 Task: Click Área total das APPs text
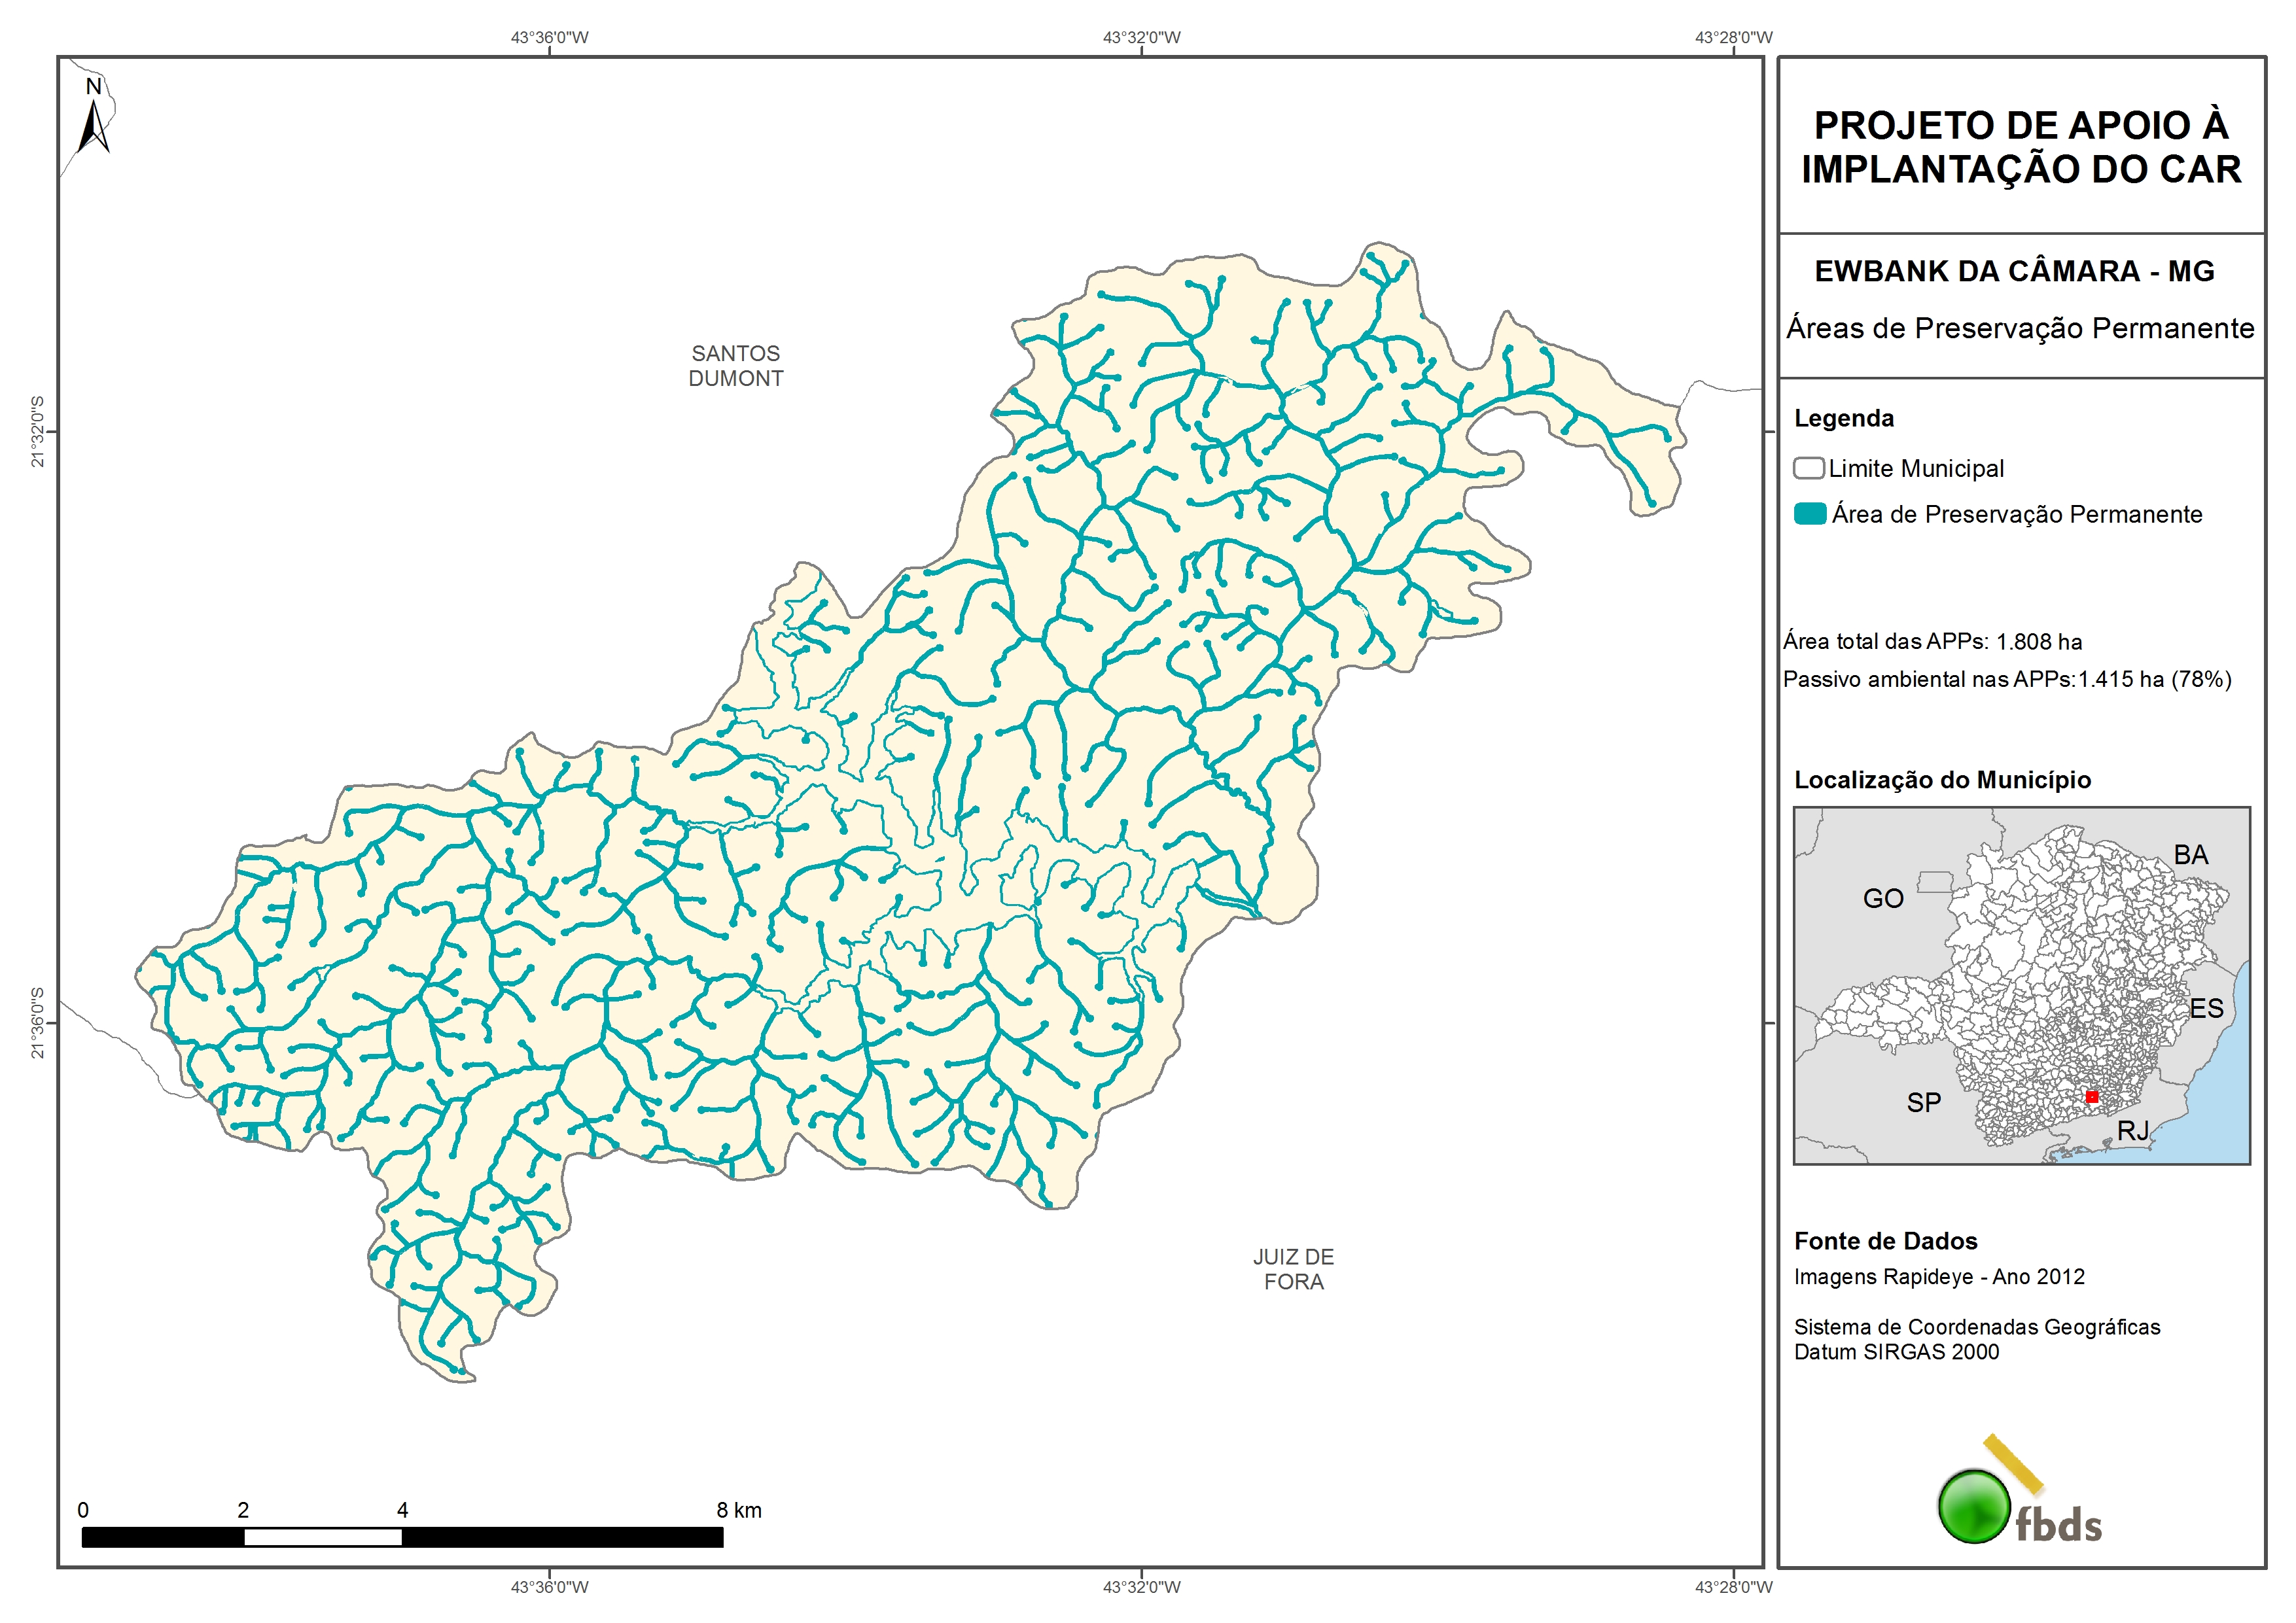1932,642
